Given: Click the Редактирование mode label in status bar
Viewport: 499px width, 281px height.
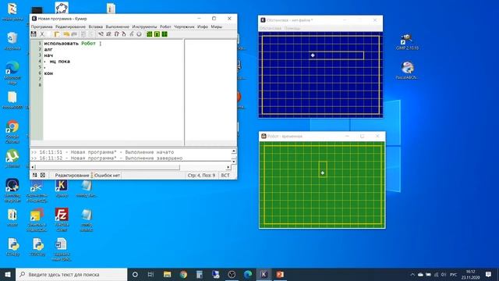Looking at the screenshot, I should pyautogui.click(x=72, y=175).
